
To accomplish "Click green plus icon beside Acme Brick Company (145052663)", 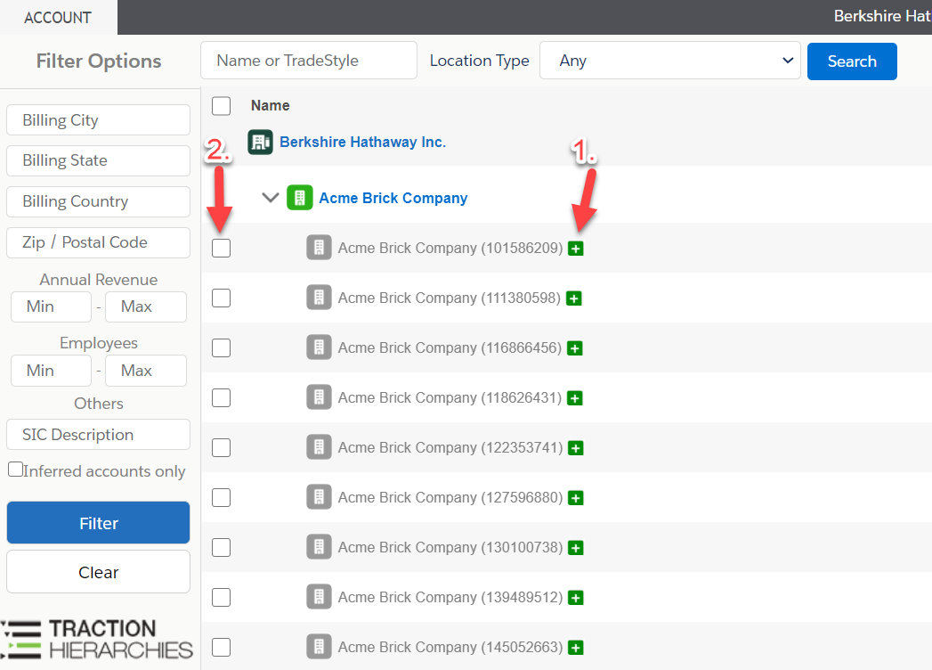I will coord(575,648).
